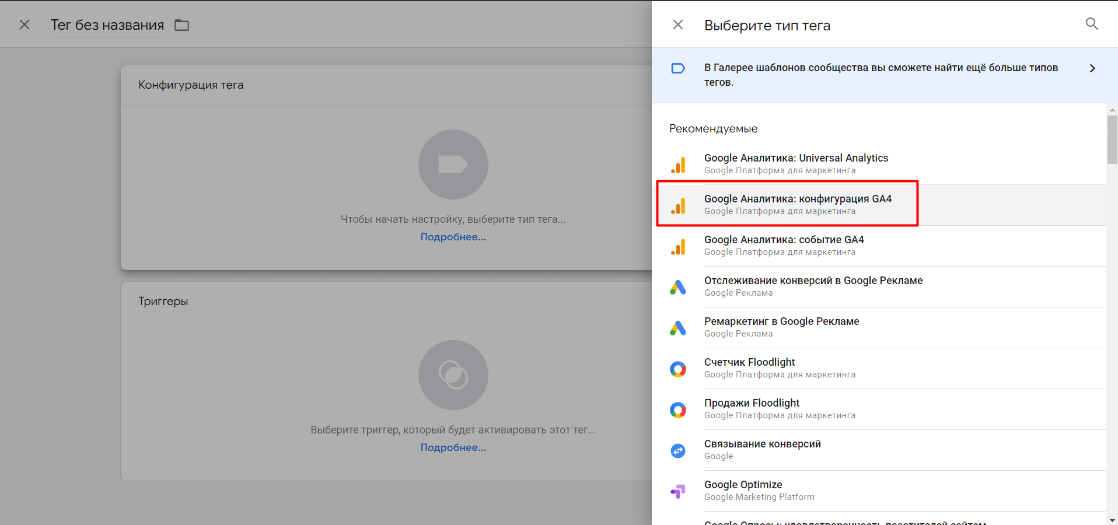Select Google Аналитика: Universal Analytics tag type
Screen dimensions: 1118x525
click(879, 164)
